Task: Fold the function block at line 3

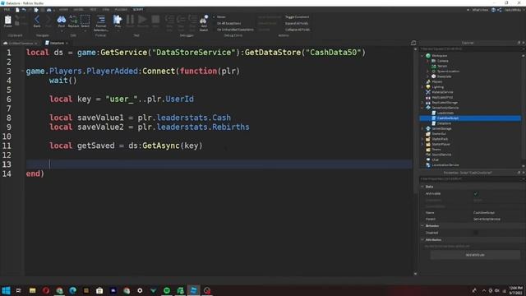Action: 22,72
